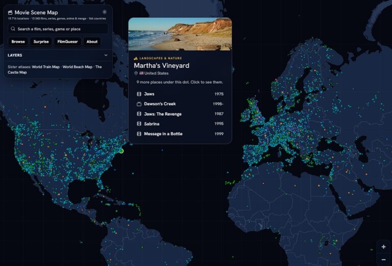Click the TV icon next to Dawson's Creek
The image size is (392, 266).
139,104
